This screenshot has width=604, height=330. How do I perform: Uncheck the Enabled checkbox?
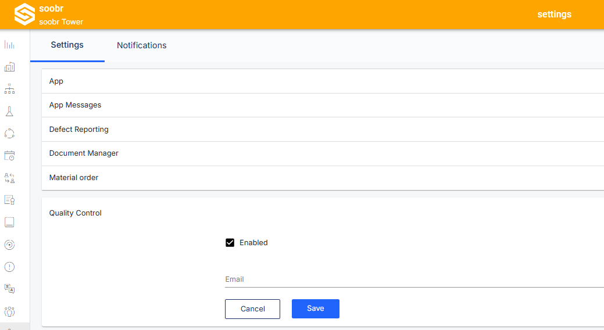click(x=230, y=243)
